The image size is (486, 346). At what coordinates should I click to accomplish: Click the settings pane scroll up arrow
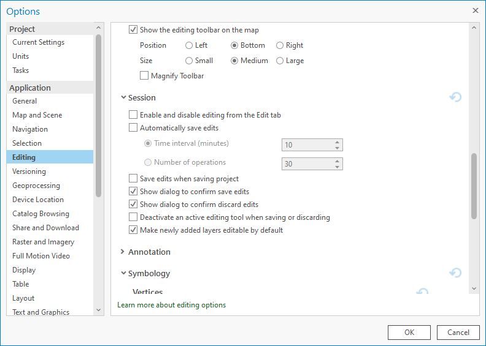(474, 28)
